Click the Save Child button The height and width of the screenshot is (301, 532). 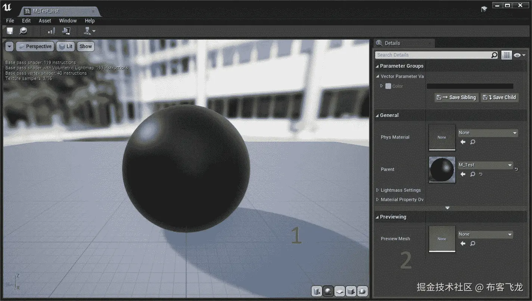[x=499, y=97]
